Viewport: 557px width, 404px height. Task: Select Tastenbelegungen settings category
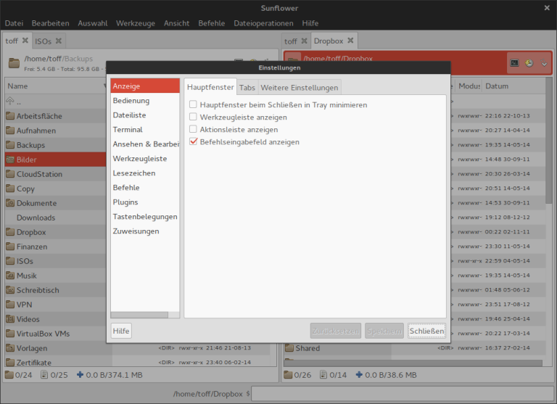tap(145, 217)
